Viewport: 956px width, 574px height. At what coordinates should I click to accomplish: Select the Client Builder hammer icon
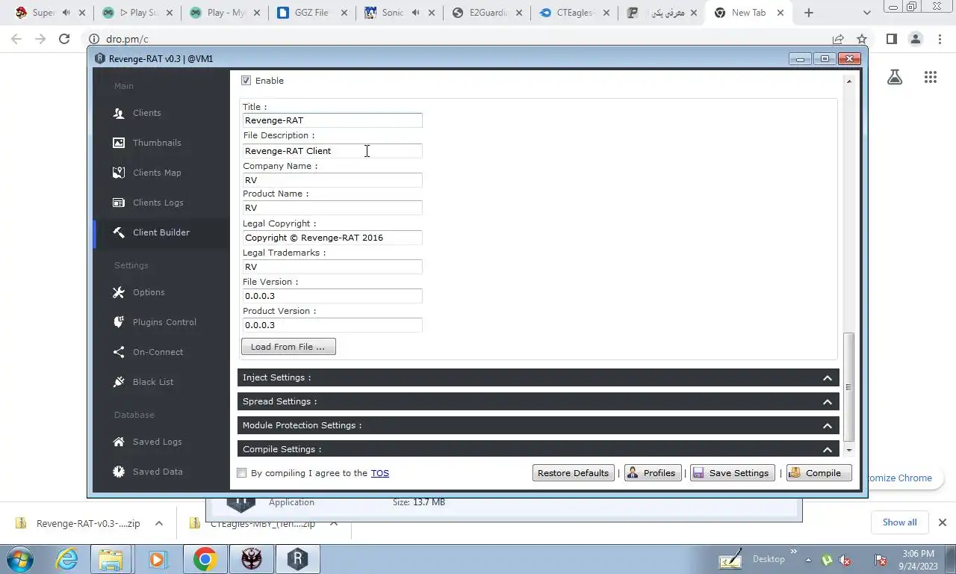point(119,232)
